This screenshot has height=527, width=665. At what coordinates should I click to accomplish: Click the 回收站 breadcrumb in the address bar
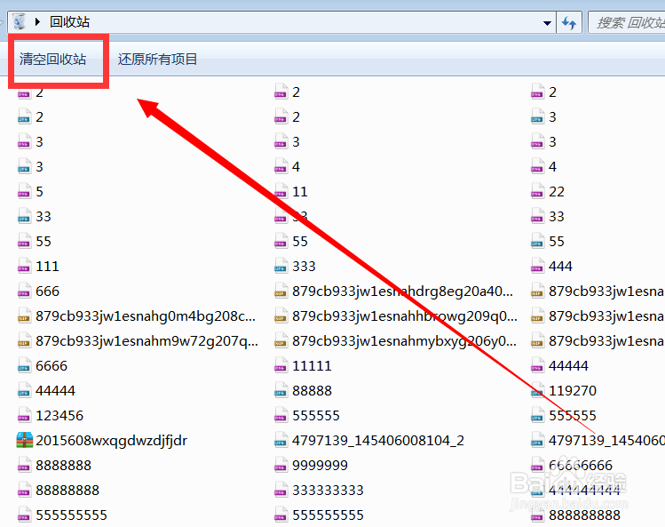69,21
